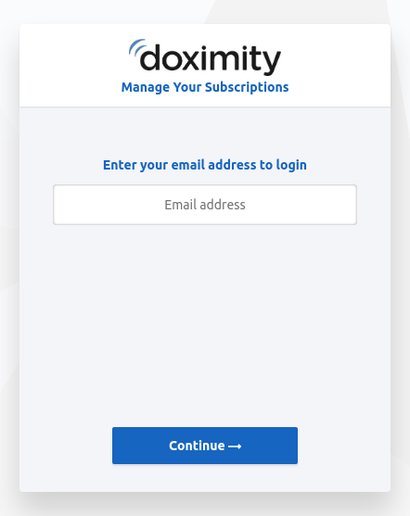410x516 pixels.
Task: Click the word 'Manage' in the heading
Action: point(146,87)
